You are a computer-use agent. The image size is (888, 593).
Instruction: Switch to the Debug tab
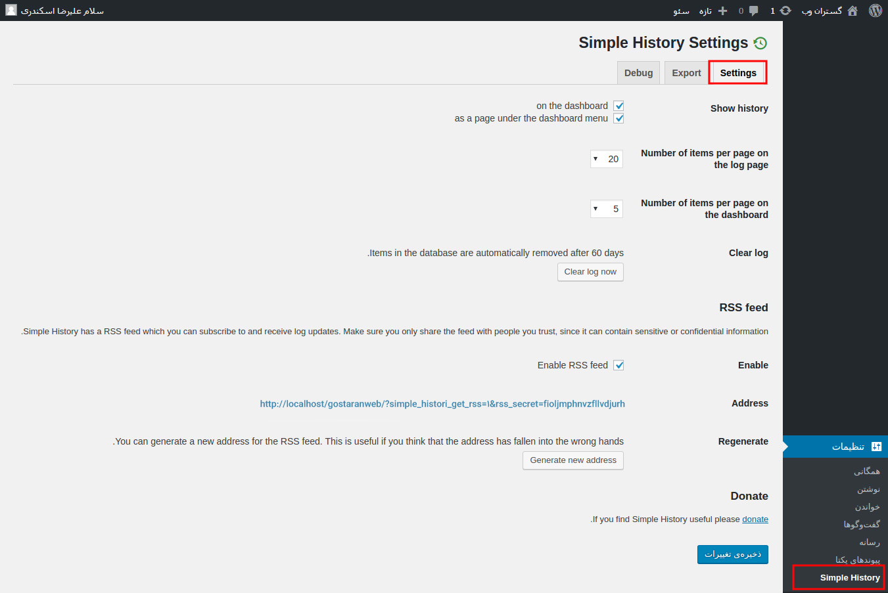(x=638, y=73)
